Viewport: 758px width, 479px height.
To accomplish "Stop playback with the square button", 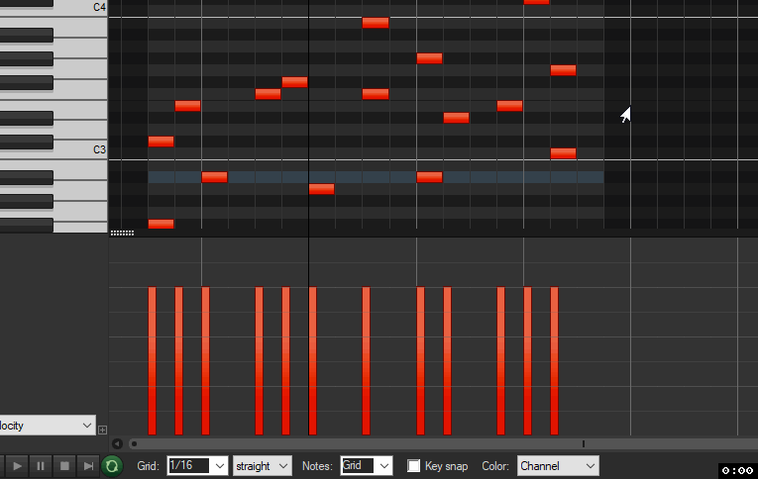I will (64, 466).
